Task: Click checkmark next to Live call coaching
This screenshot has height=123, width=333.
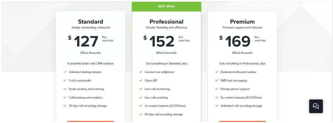Action: 141,98
